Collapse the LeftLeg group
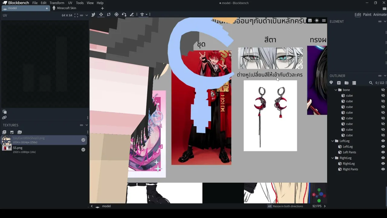The image size is (387, 218). tap(333, 141)
